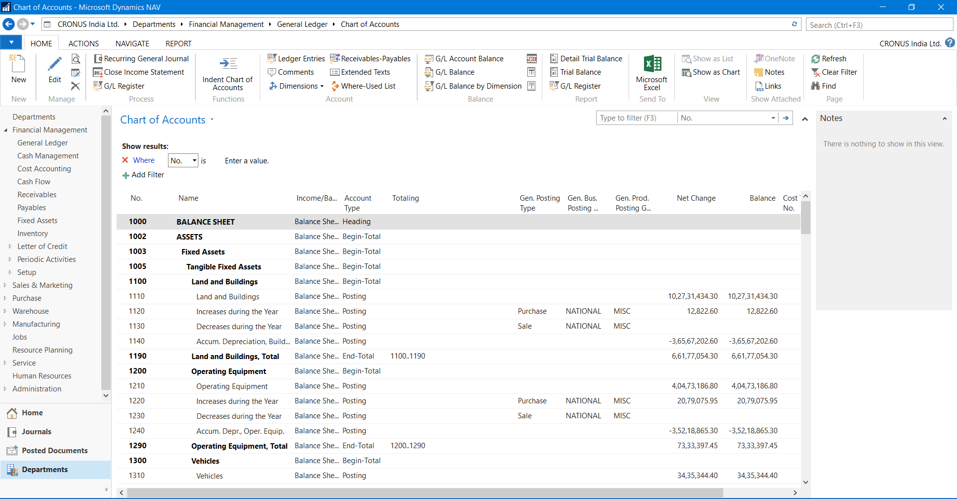The image size is (957, 499).
Task: Open Ledger Entries
Action: pyautogui.click(x=296, y=59)
